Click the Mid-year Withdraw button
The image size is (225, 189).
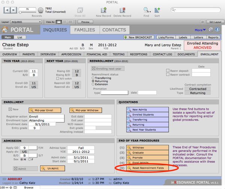click(x=85, y=110)
